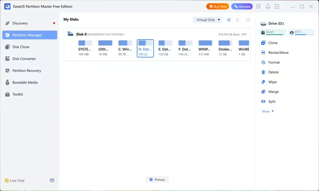Click the Delete trash icon

(x=263, y=72)
